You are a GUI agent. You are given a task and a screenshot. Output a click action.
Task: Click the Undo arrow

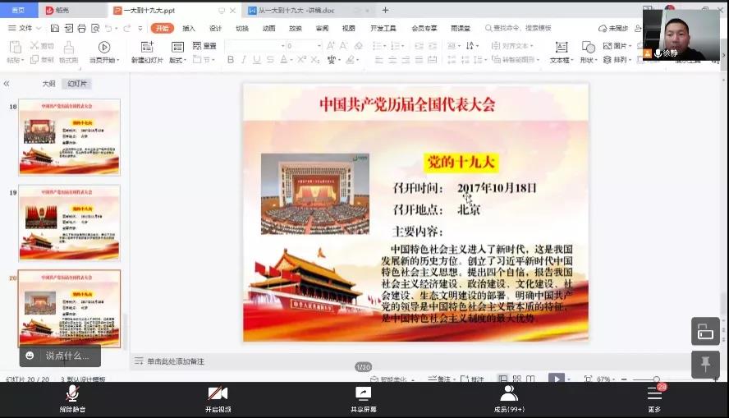click(x=108, y=29)
